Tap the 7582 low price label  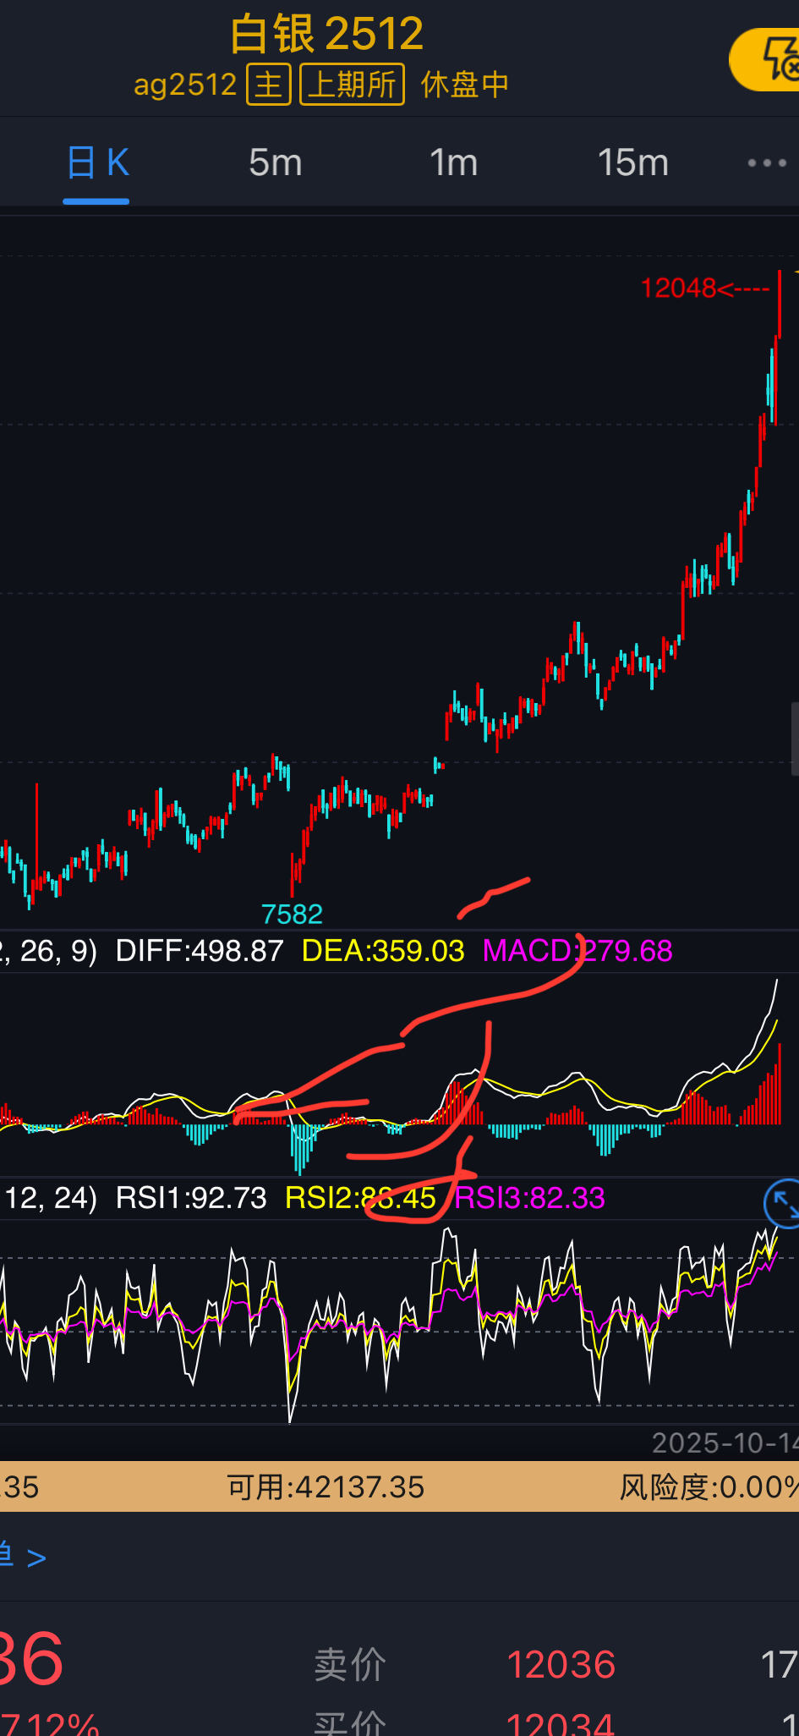tap(293, 914)
